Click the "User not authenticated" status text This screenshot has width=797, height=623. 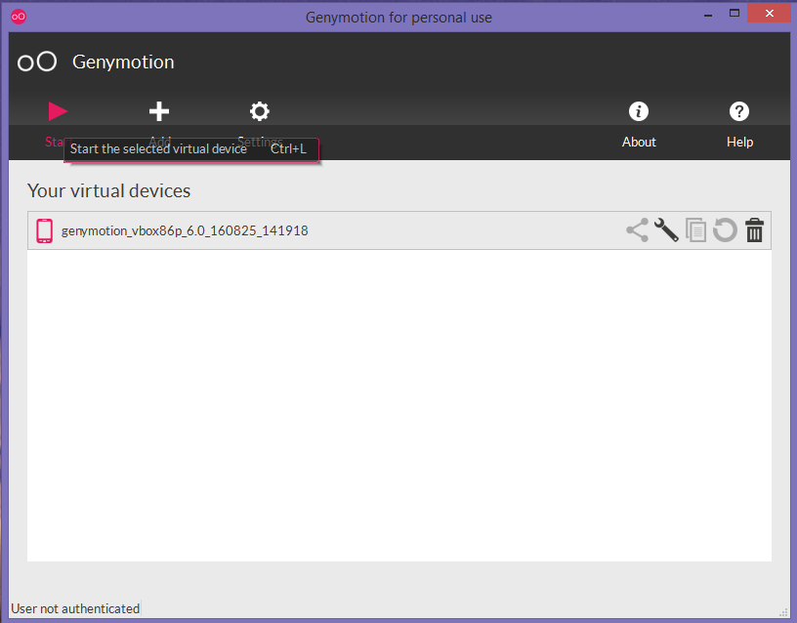[75, 608]
